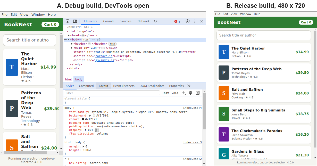Image resolution: width=317 pixels, height=166 pixels.
Task: Click the dark P book cover in window A
Action: tap(12, 109)
